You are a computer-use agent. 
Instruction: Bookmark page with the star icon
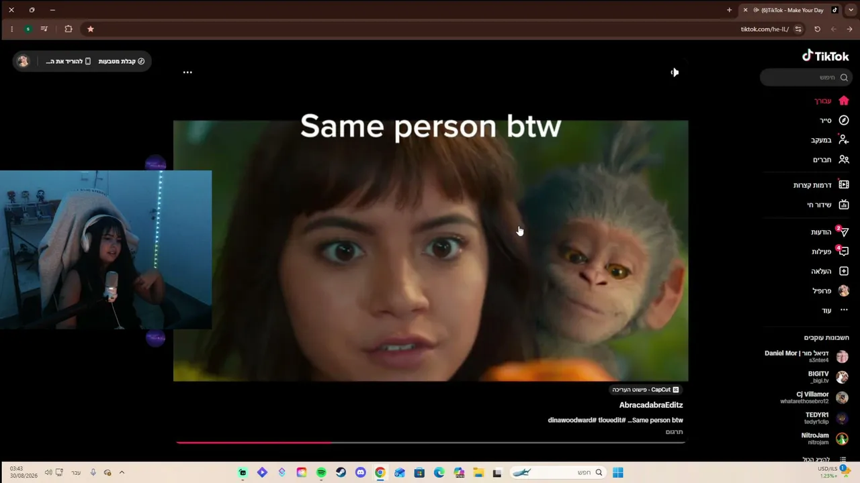click(91, 29)
